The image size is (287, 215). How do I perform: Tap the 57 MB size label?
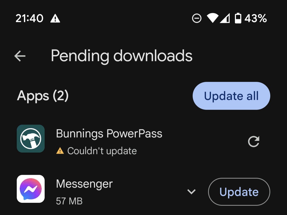[x=69, y=201]
